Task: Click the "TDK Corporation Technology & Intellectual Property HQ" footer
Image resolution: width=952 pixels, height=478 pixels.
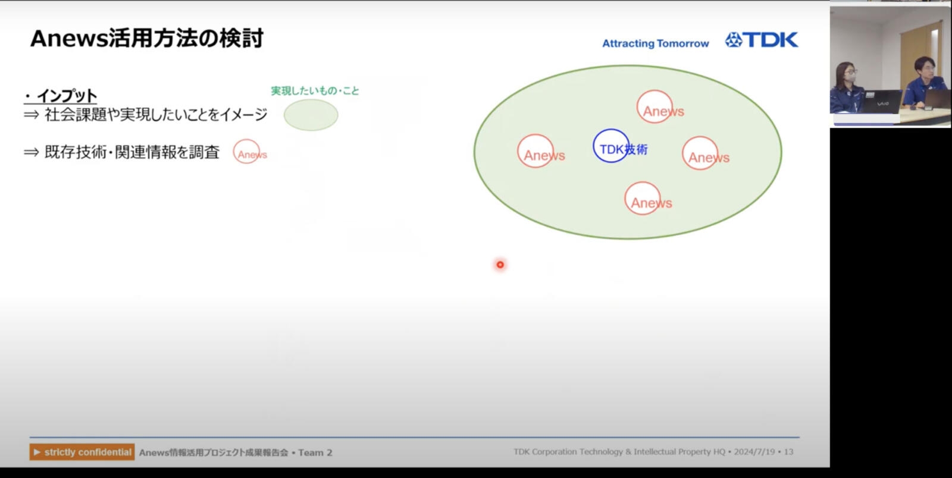Action: [x=619, y=452]
